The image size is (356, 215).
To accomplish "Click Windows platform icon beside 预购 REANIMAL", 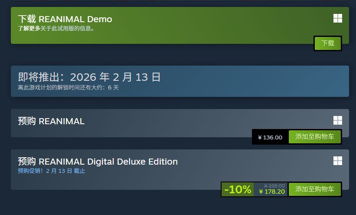I will point(337,120).
